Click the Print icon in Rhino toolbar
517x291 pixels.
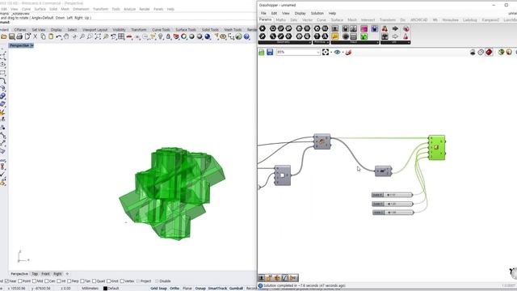click(x=19, y=36)
